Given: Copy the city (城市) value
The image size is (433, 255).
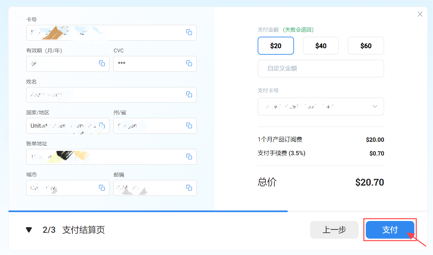Looking at the screenshot, I should (x=102, y=188).
